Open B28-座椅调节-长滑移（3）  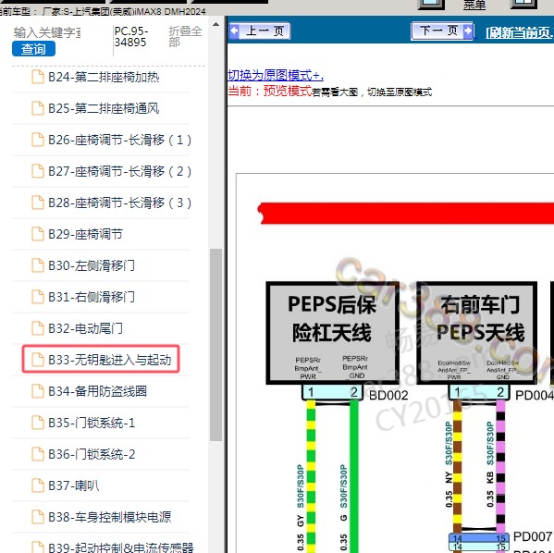(x=120, y=203)
